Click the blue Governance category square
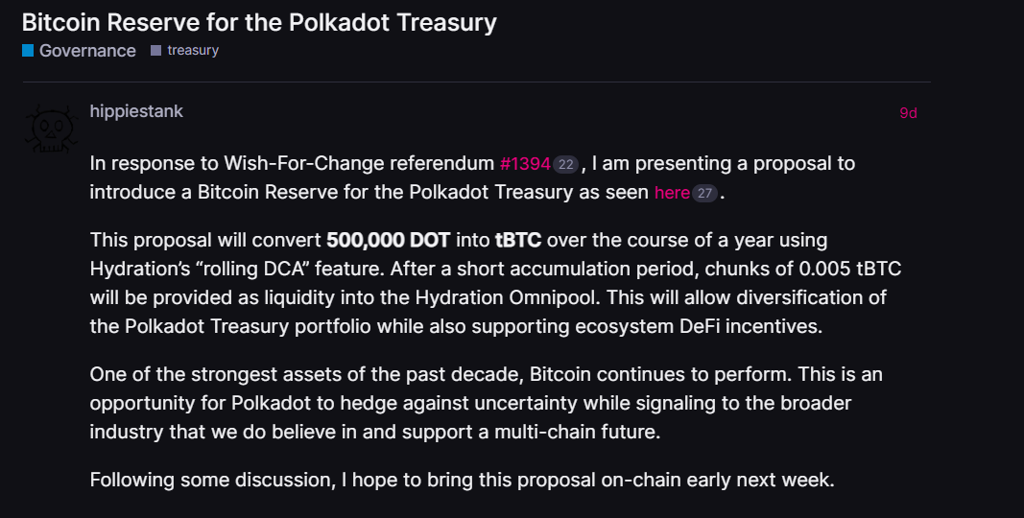Image resolution: width=1024 pixels, height=518 pixels. coord(28,51)
